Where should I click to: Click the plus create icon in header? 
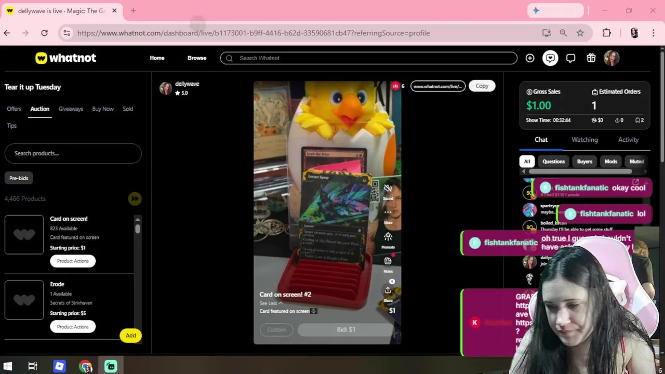tap(530, 58)
